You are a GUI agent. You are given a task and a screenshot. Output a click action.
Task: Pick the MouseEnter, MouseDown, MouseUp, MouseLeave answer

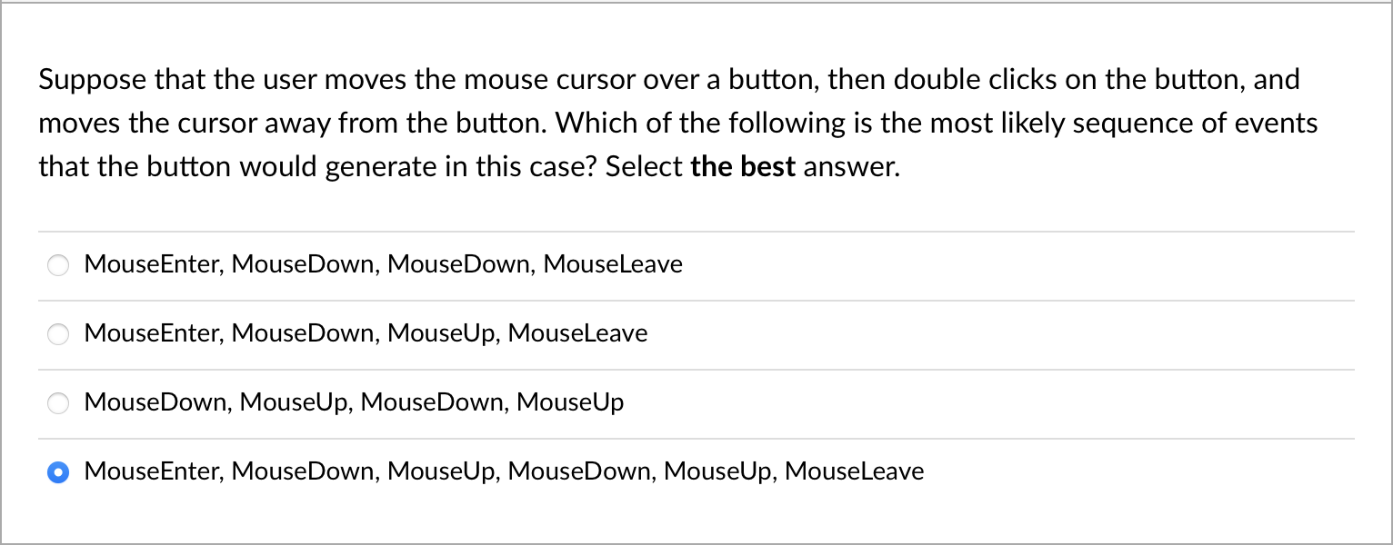click(58, 334)
